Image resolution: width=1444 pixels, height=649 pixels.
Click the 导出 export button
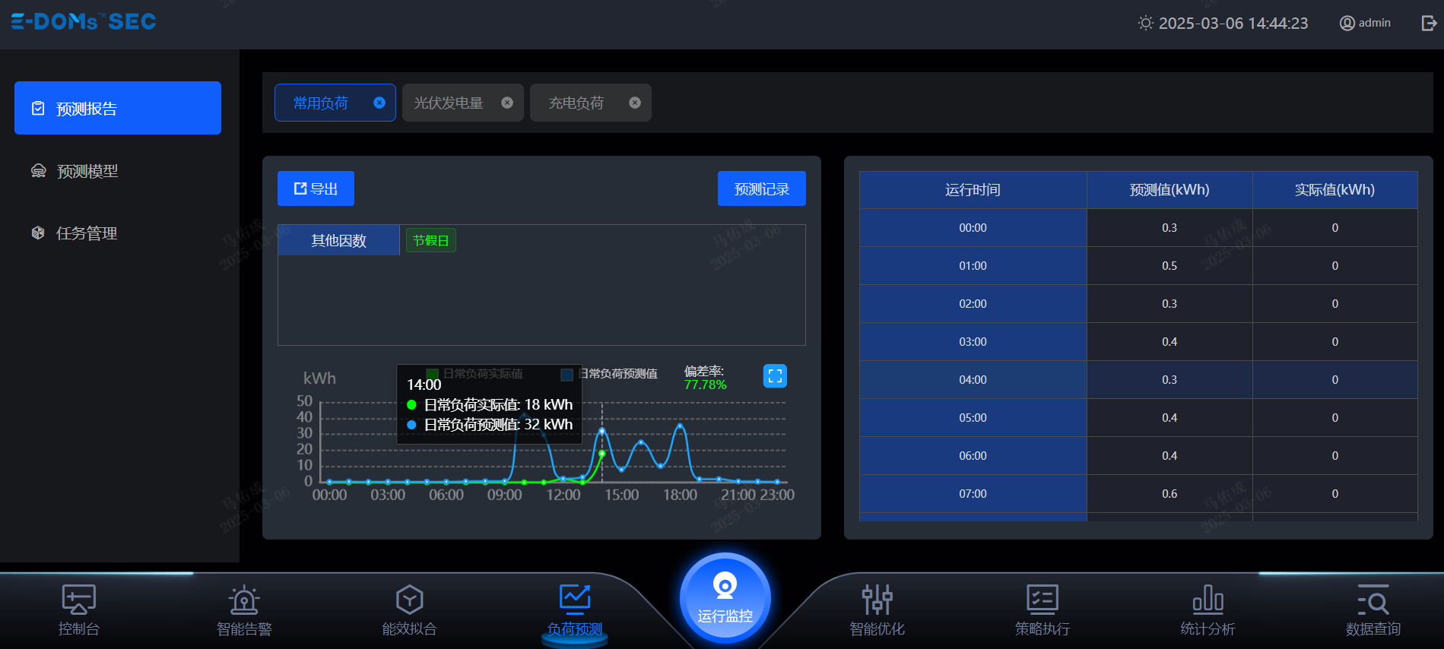click(316, 188)
